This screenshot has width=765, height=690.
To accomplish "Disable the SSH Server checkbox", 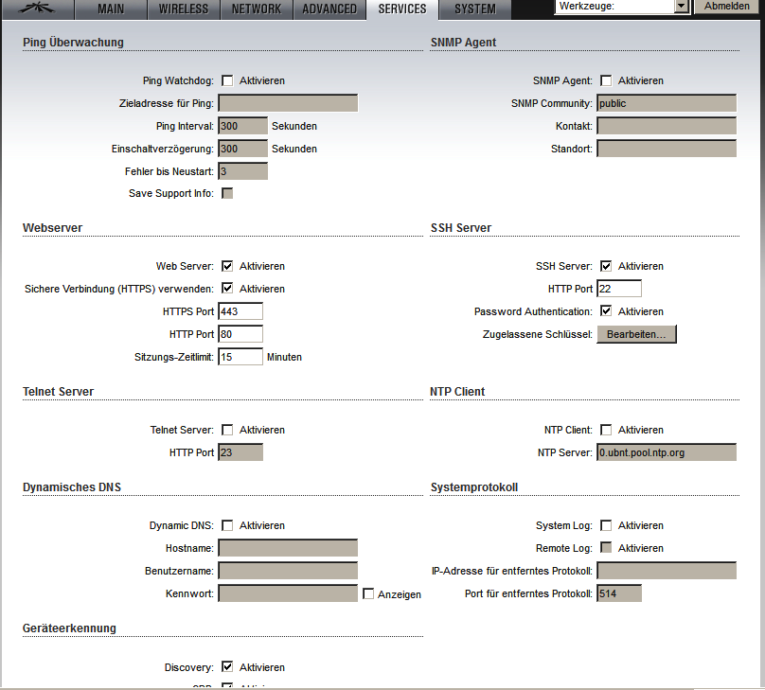I will 606,267.
